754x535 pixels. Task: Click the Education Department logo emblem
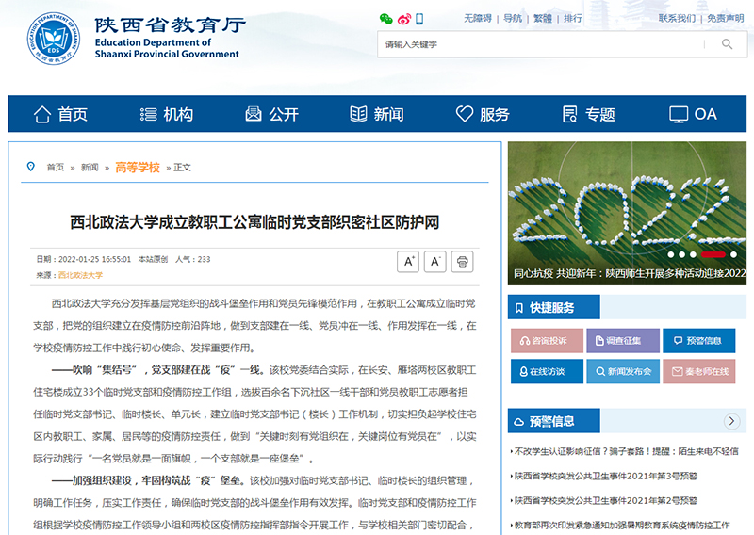click(54, 38)
